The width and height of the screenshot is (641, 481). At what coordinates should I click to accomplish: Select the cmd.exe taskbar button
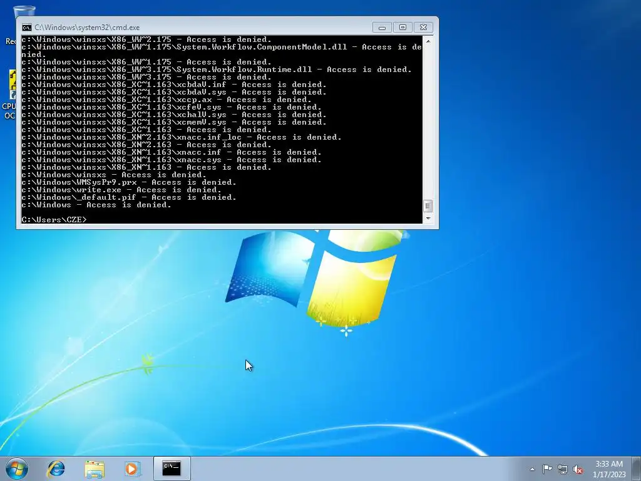pyautogui.click(x=172, y=468)
